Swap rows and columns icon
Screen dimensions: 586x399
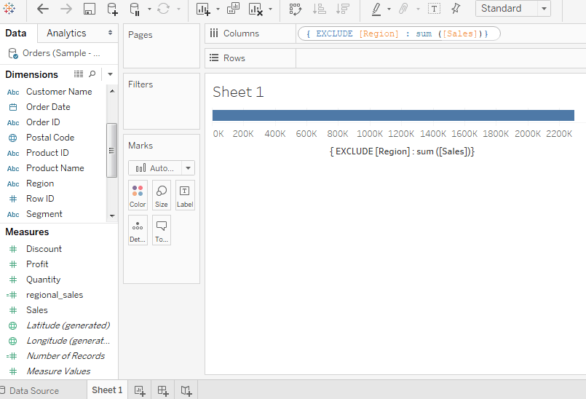[x=296, y=9]
